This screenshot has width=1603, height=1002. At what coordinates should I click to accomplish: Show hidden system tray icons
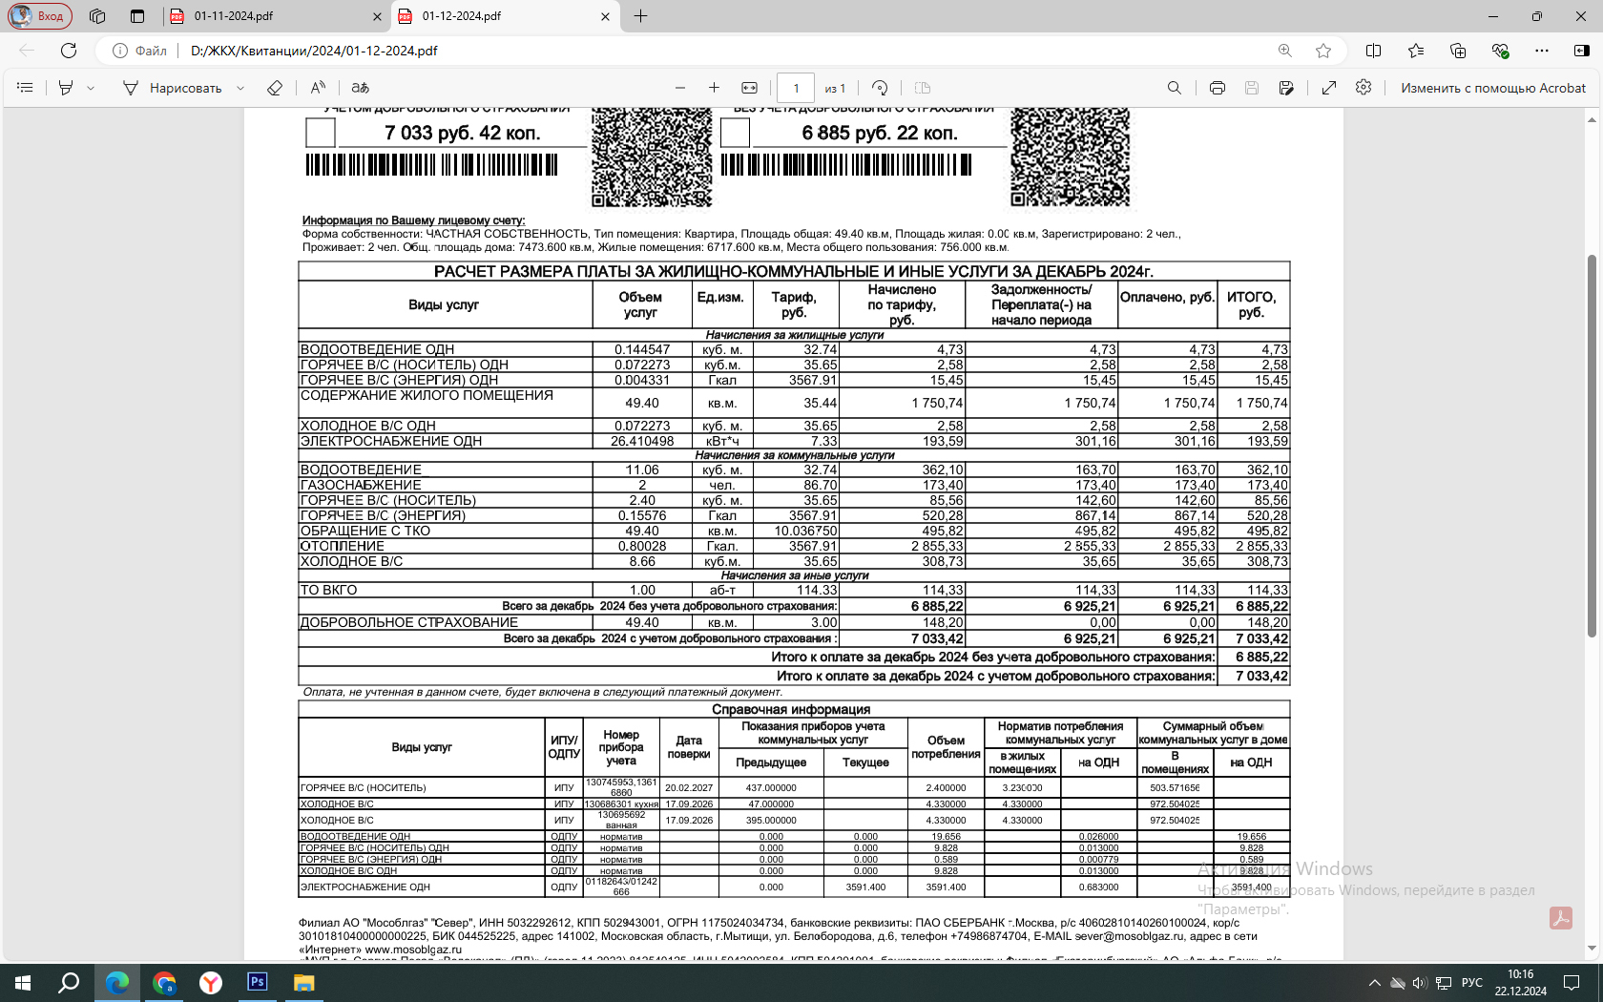1374,983
